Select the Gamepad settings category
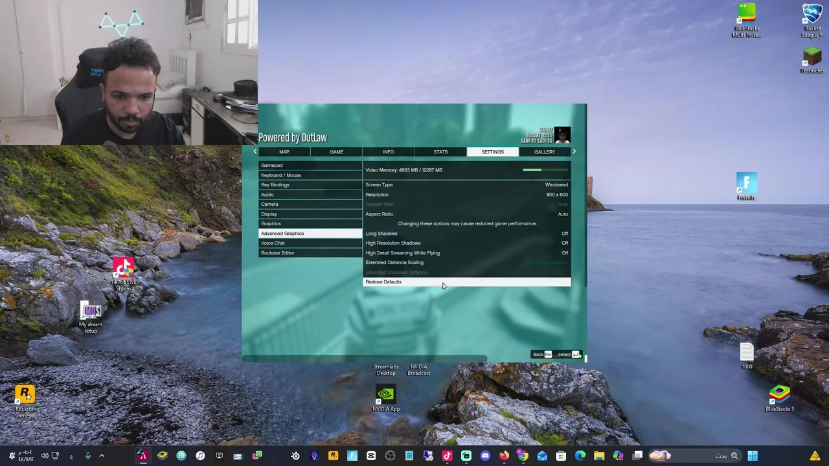829x466 pixels. click(310, 166)
